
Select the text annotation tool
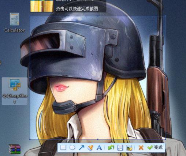tap(99, 148)
